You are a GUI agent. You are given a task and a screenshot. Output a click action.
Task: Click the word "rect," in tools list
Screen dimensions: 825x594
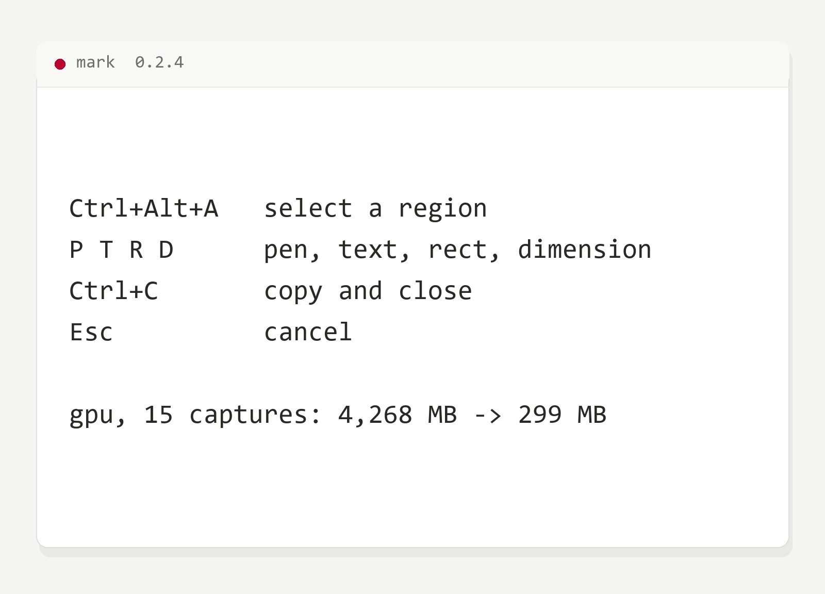coord(465,251)
